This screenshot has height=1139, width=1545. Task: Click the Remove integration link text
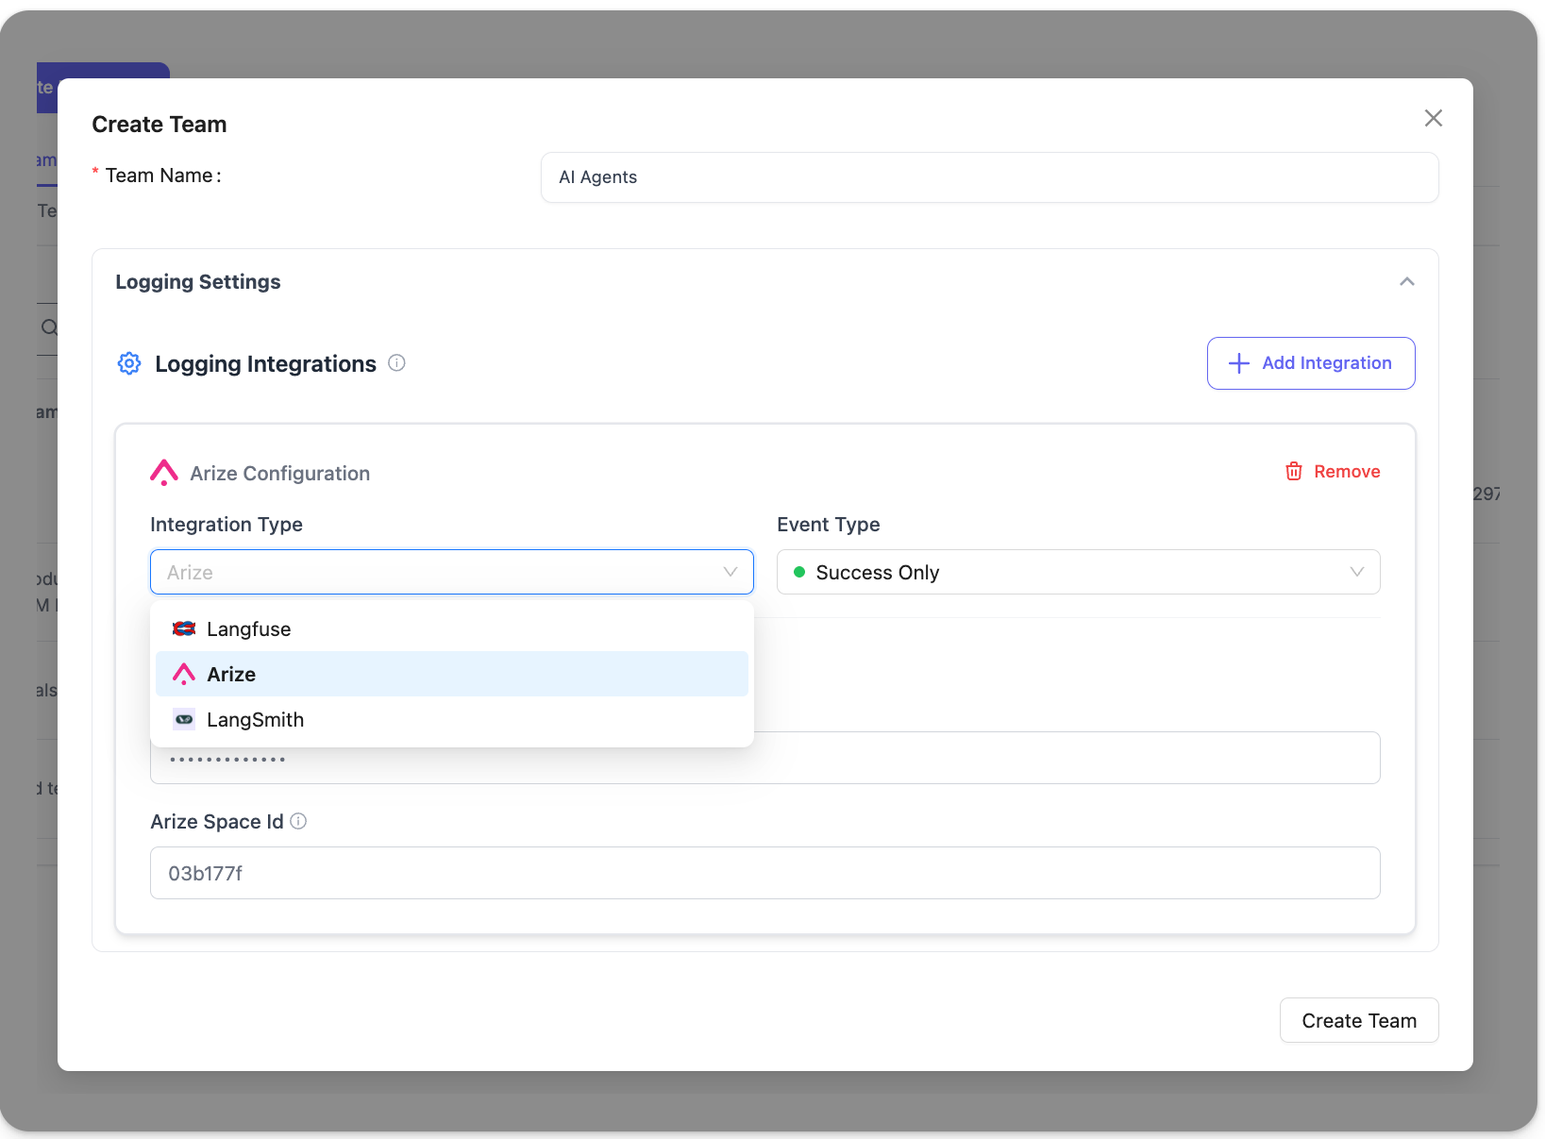click(1347, 471)
